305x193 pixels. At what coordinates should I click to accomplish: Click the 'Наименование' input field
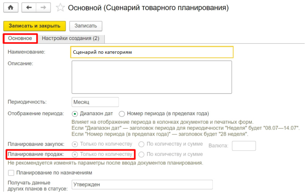pyautogui.click(x=151, y=52)
